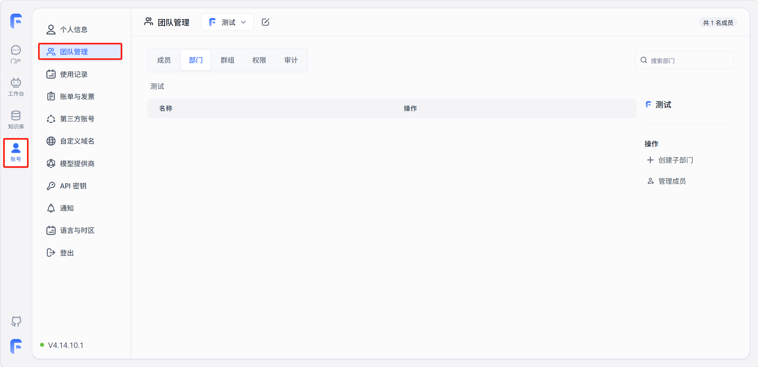Screen dimensions: 758x367
Task: Switch to the 成员 tab
Action: pyautogui.click(x=164, y=60)
